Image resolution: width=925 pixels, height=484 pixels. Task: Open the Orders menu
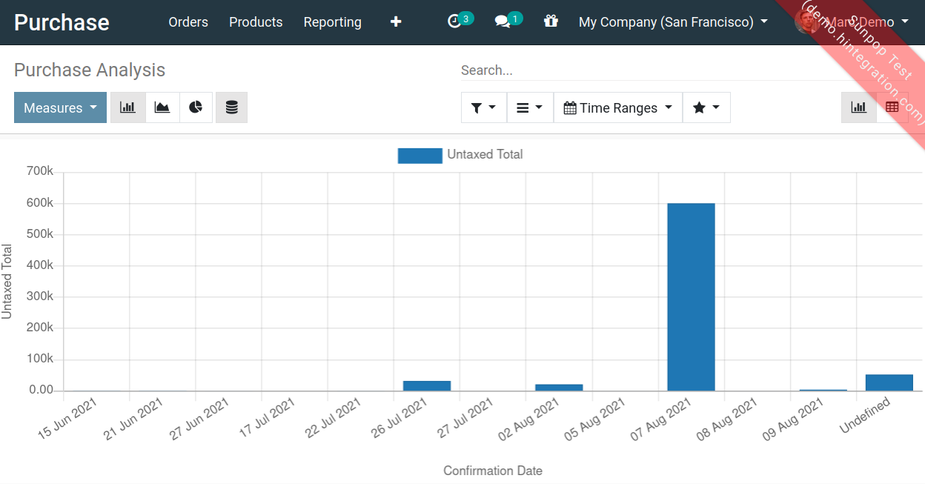click(188, 22)
